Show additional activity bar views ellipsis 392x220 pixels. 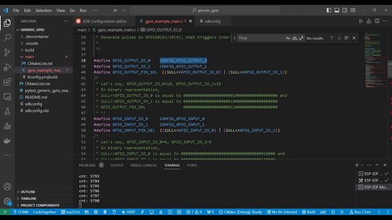[x=7, y=155]
